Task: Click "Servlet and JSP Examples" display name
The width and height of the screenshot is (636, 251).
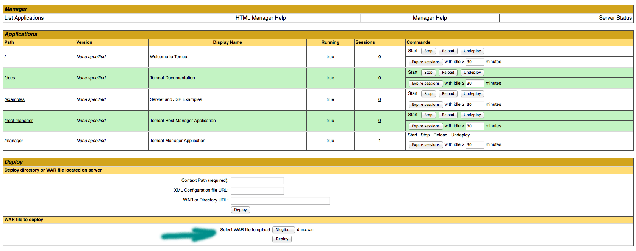Action: [176, 99]
